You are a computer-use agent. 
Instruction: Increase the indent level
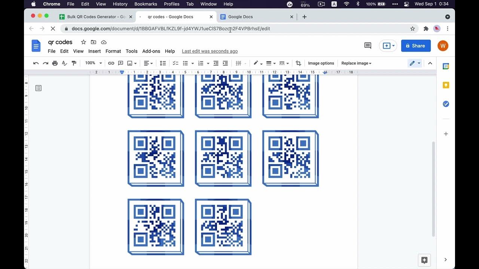225,63
